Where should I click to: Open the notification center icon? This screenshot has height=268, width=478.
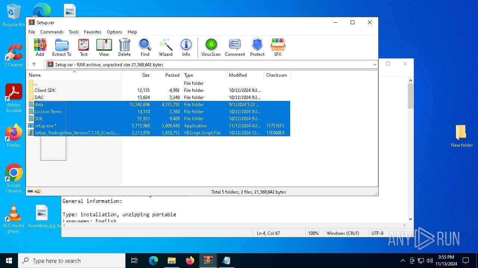point(466,261)
